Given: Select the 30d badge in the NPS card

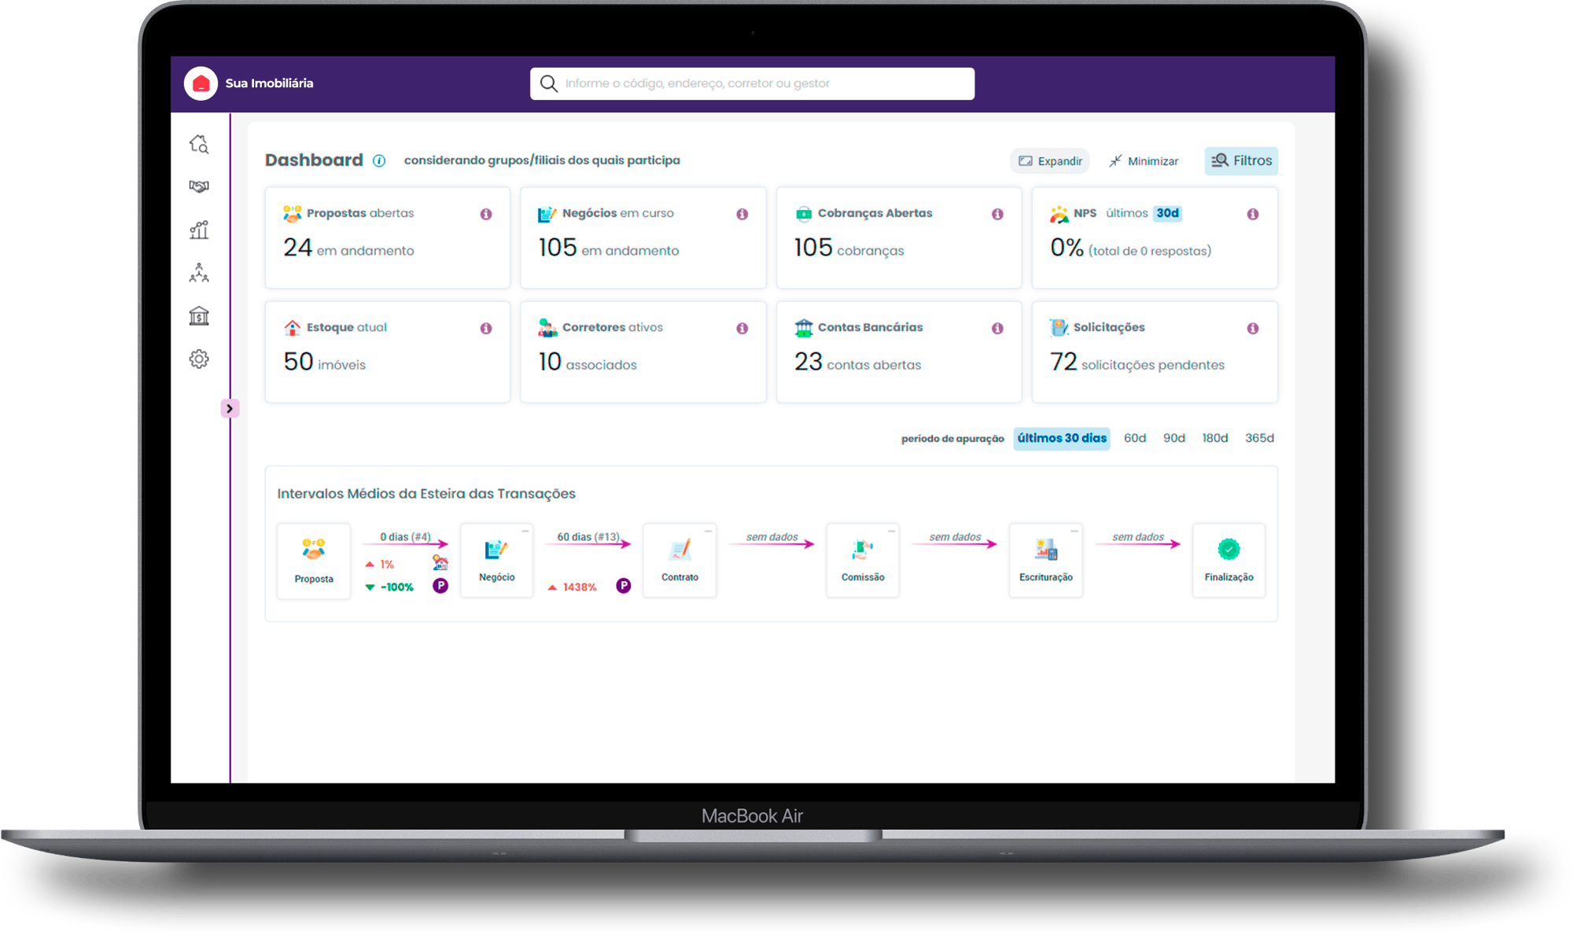Looking at the screenshot, I should point(1167,213).
